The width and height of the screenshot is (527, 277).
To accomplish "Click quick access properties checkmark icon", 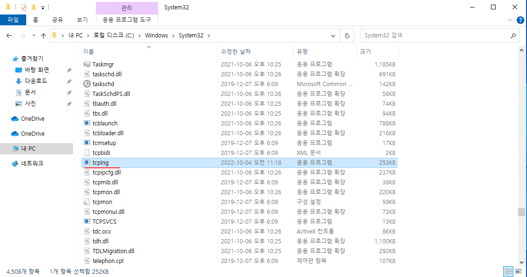I will [x=23, y=7].
